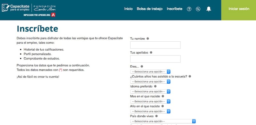Click the info dot beside Tu nombre
256x125 pixels.
pyautogui.click(x=148, y=38)
